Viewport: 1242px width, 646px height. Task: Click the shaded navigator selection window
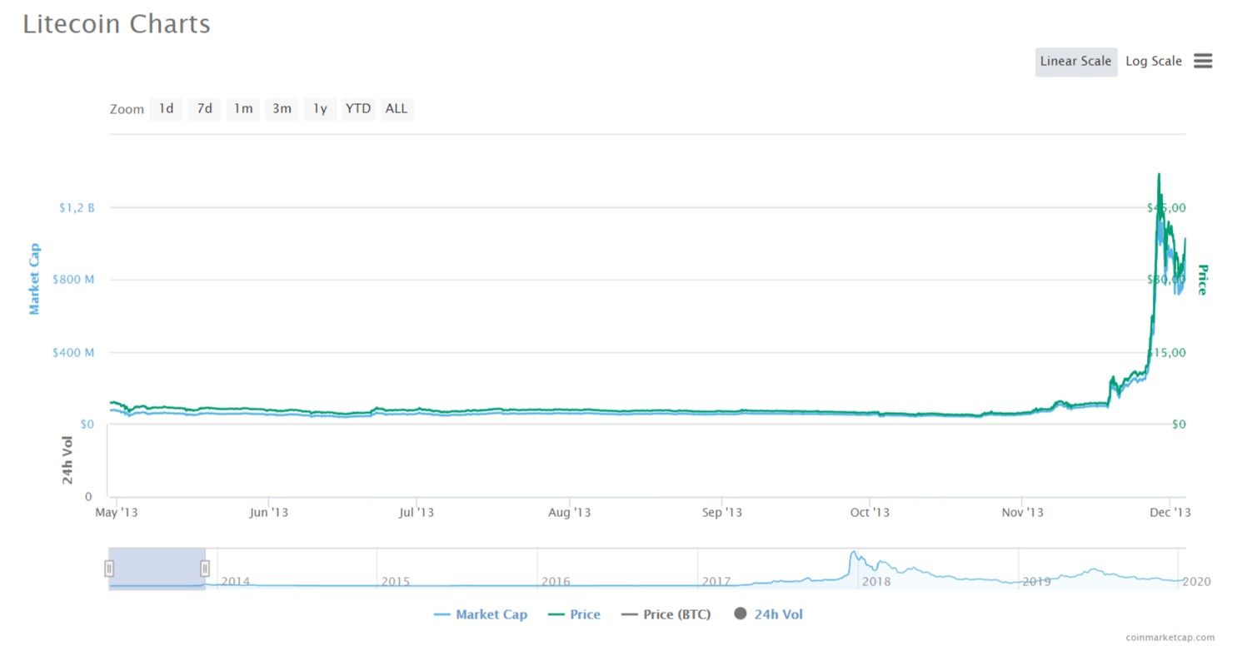tap(157, 569)
